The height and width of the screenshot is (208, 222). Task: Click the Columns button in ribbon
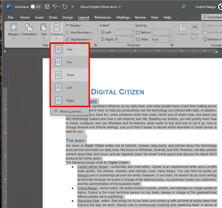coord(57,32)
